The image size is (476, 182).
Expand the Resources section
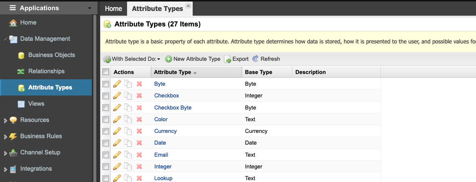5,120
